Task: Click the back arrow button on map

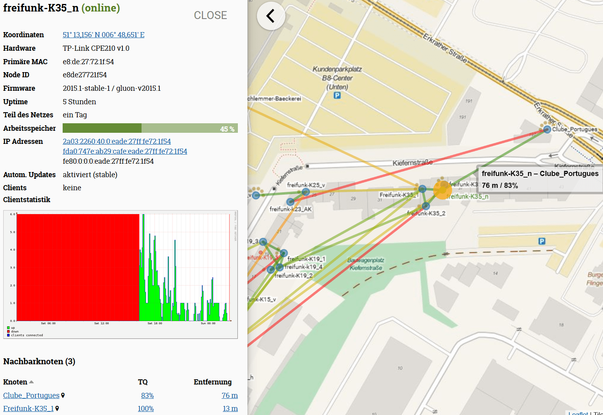Action: click(271, 16)
